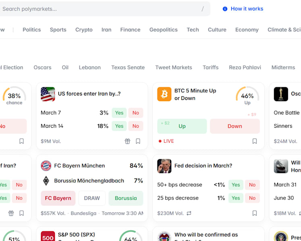Image resolution: width=301 pixels, height=241 pixels.
Task: Bookmark the 38% chance card
Action: (x=21, y=141)
